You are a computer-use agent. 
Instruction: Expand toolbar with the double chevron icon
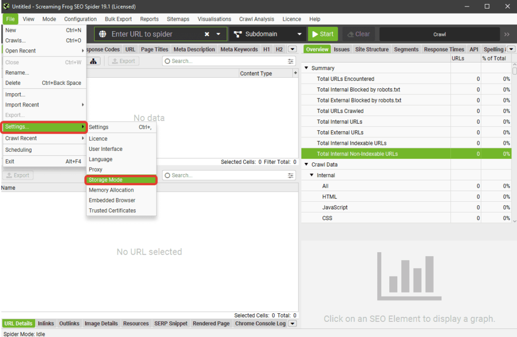coord(507,34)
